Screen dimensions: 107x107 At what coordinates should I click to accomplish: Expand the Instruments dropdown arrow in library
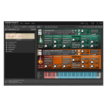coord(34,40)
